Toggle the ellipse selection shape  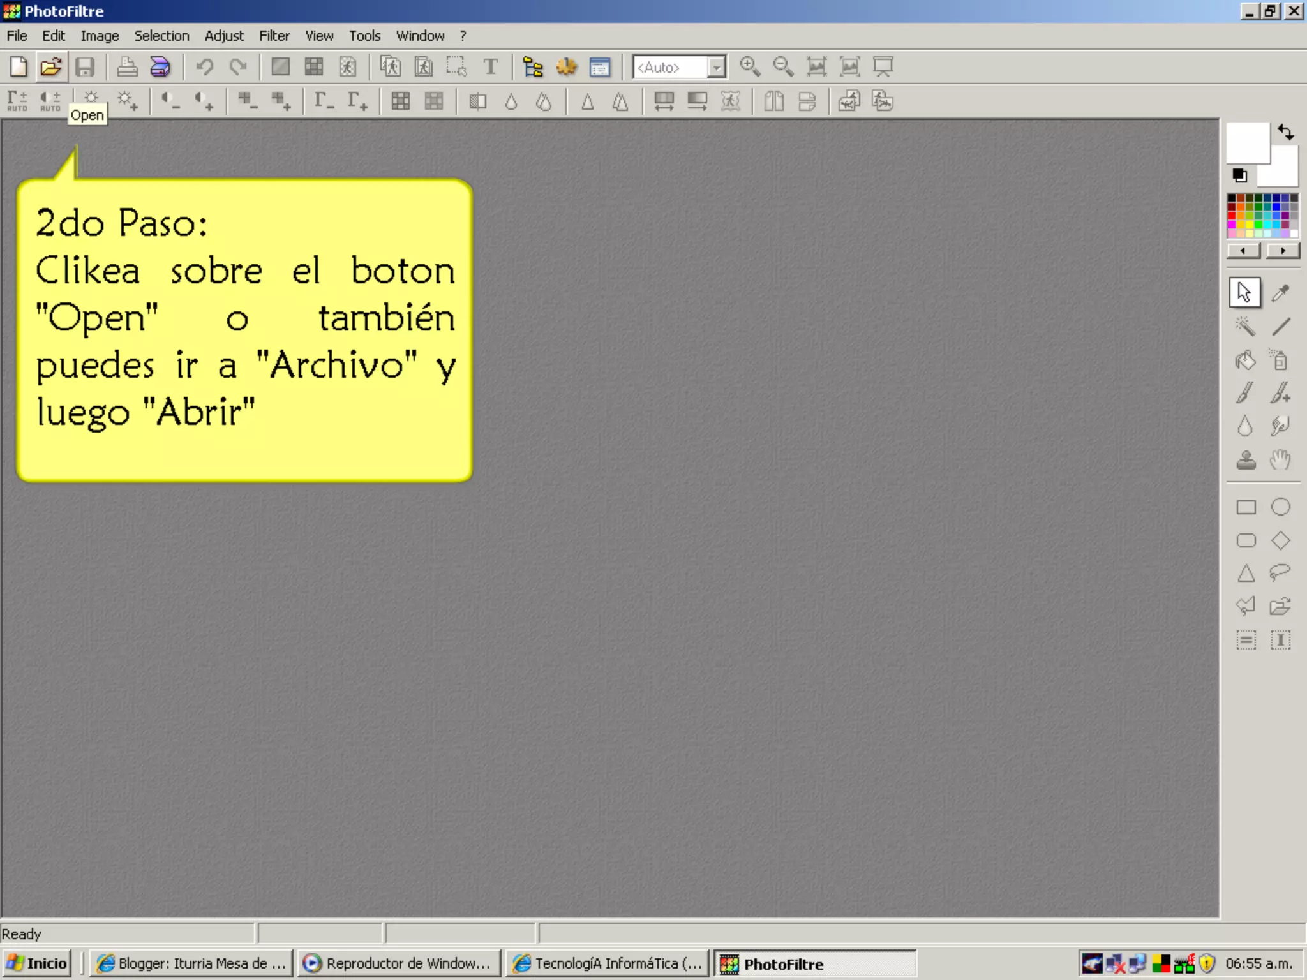pos(1280,507)
